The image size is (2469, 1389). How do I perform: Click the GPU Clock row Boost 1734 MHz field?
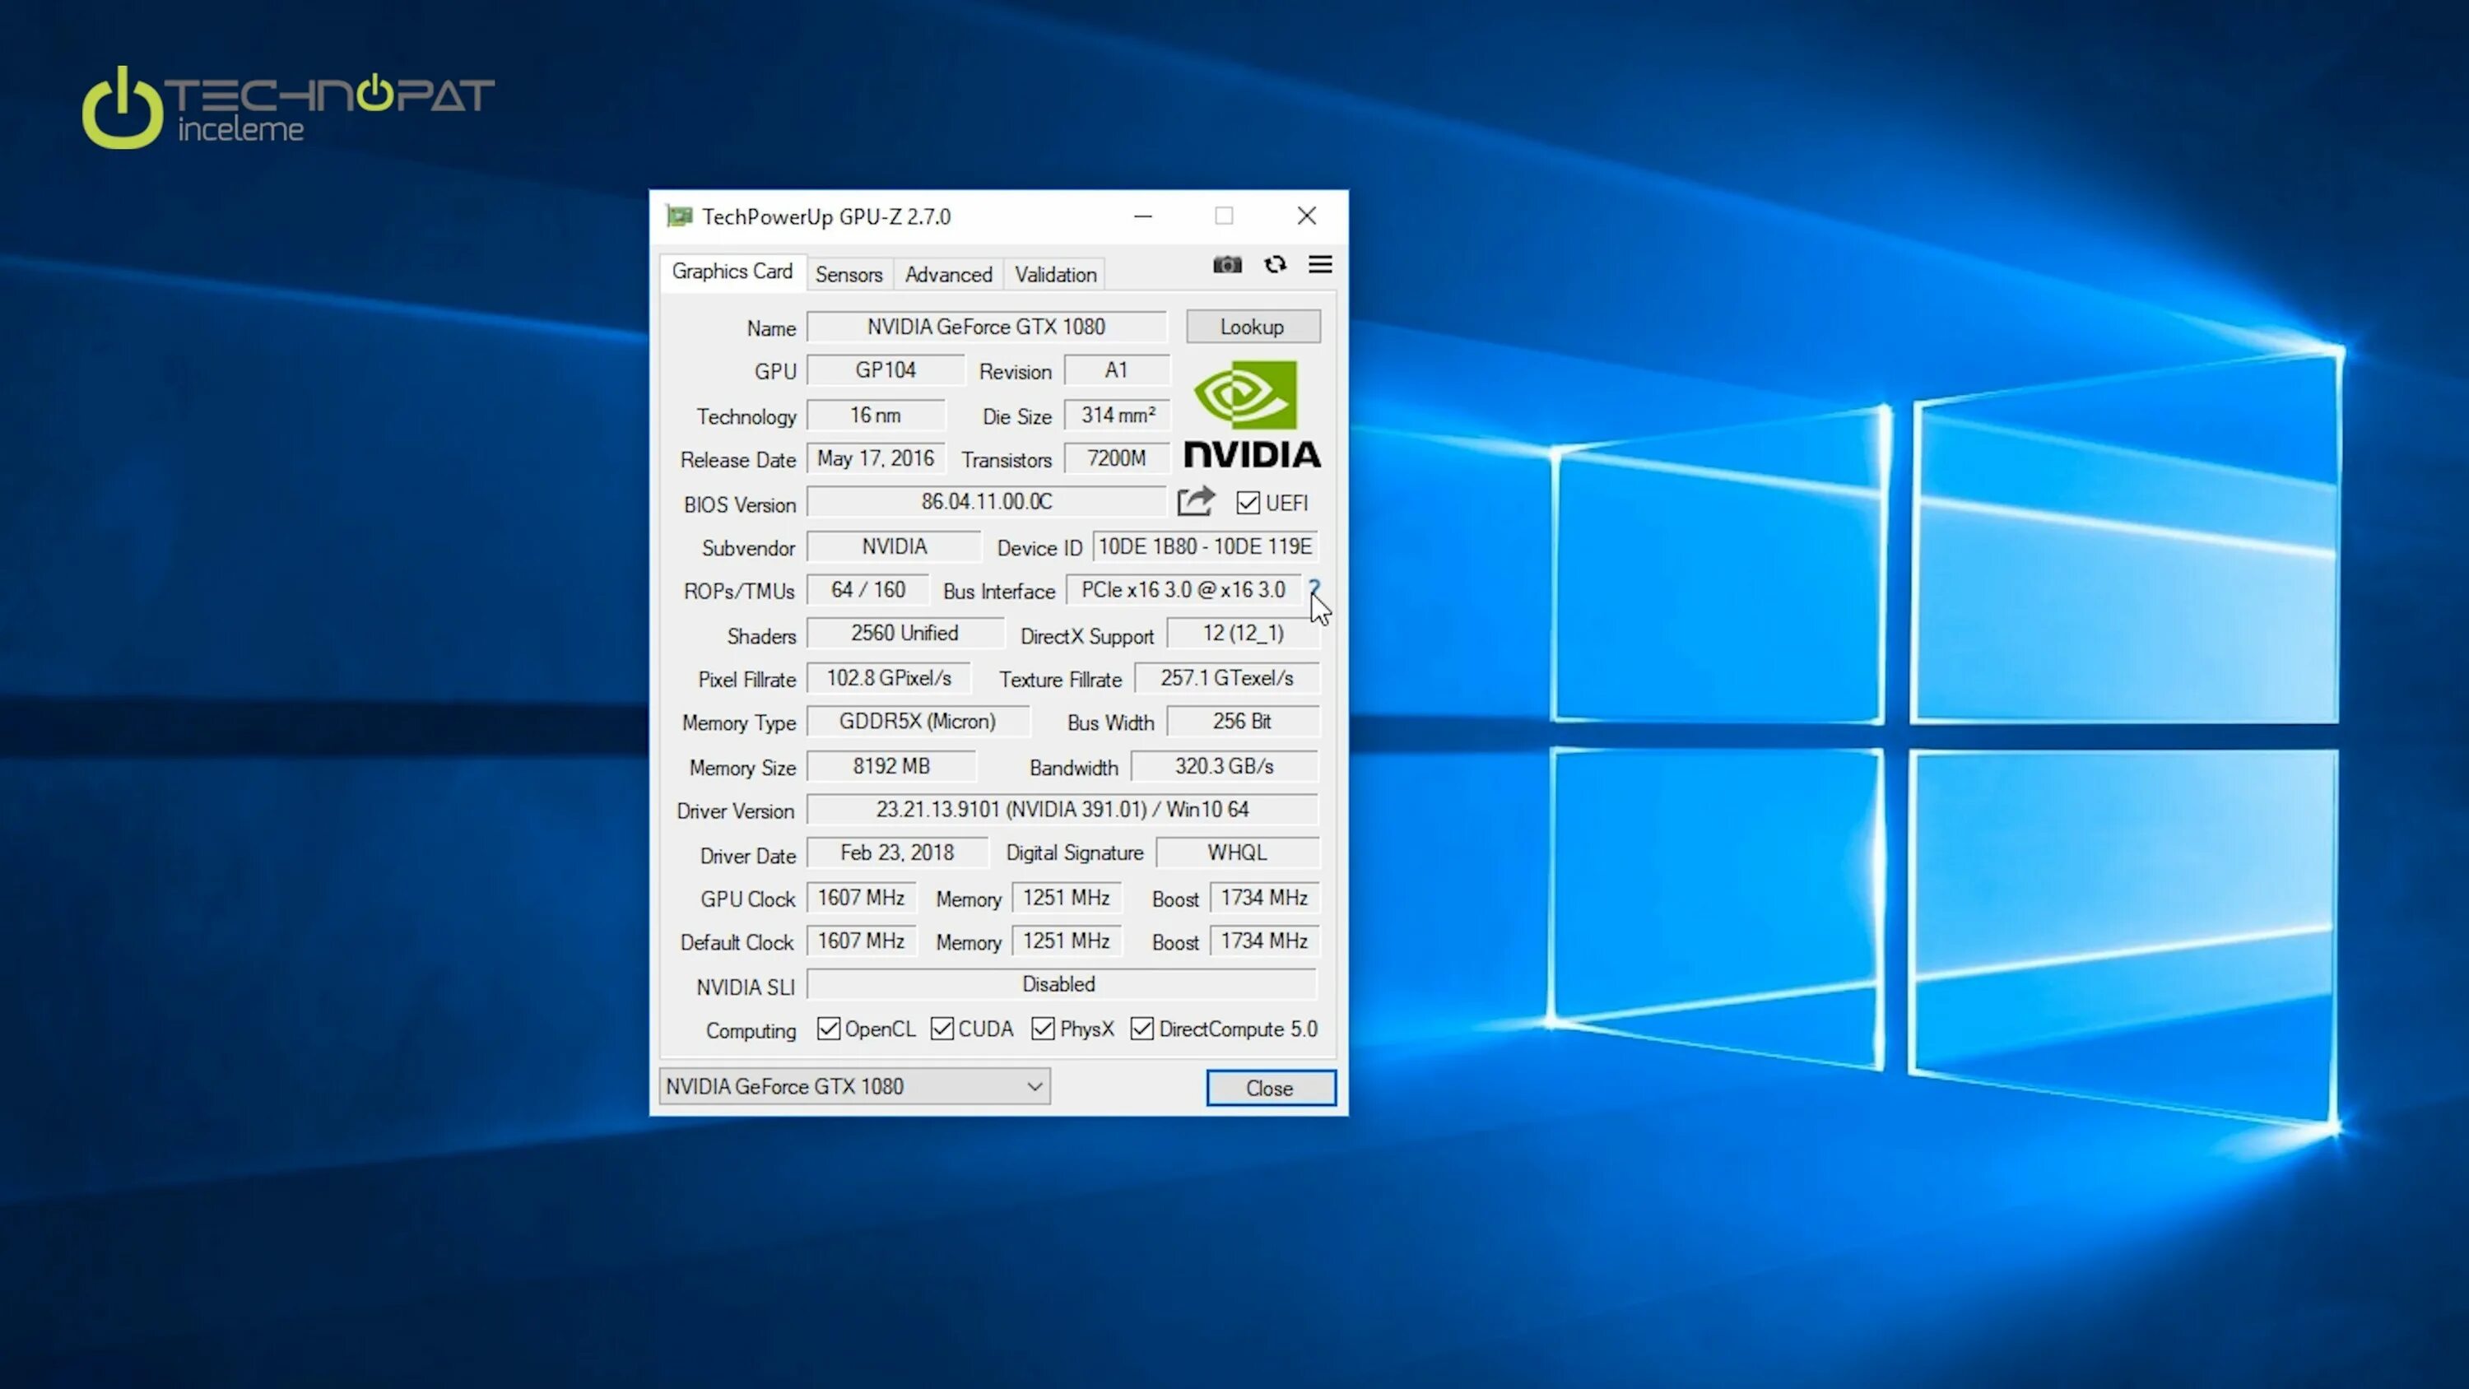1264,897
